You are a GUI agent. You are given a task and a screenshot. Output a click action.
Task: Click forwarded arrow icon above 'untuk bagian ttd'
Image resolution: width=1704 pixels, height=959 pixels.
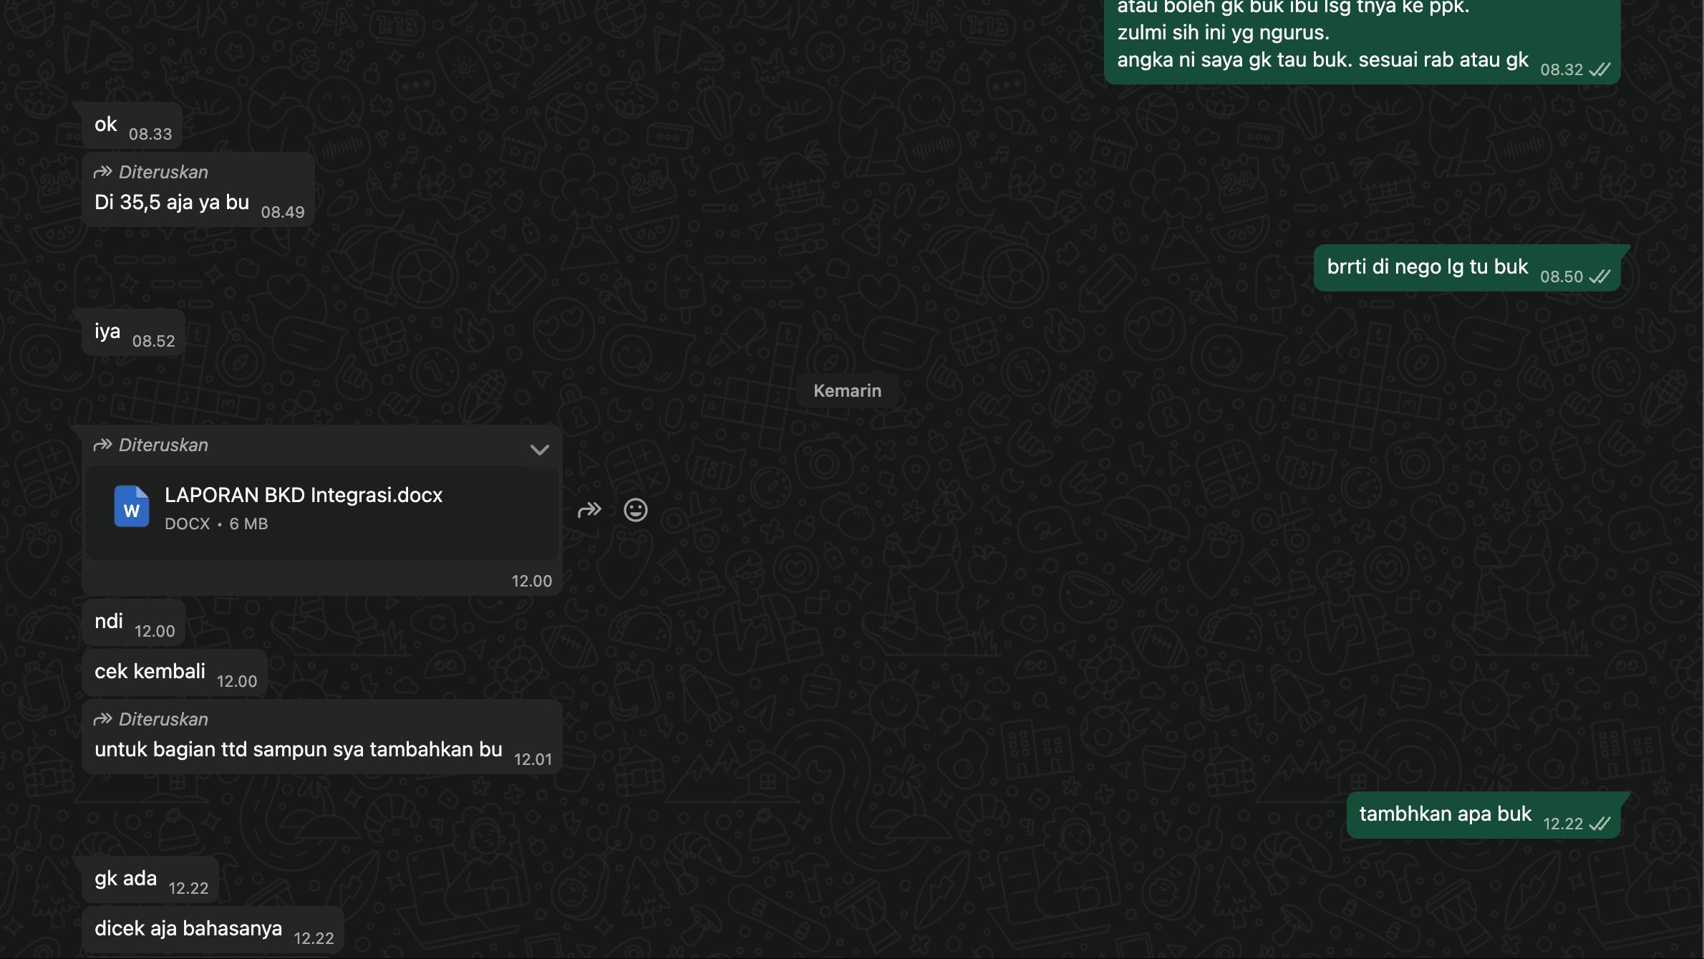coord(102,719)
